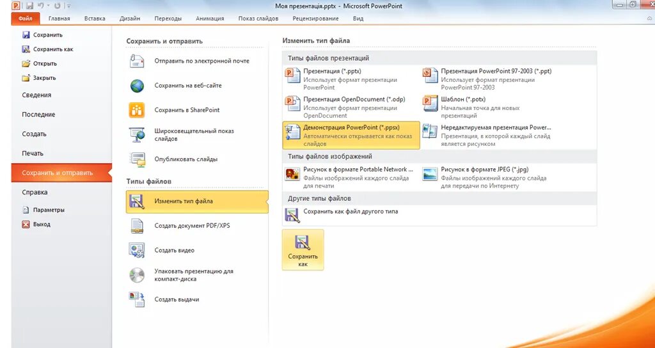This screenshot has width=655, height=348.
Task: Click the red Выход exit icon
Action: [26, 225]
